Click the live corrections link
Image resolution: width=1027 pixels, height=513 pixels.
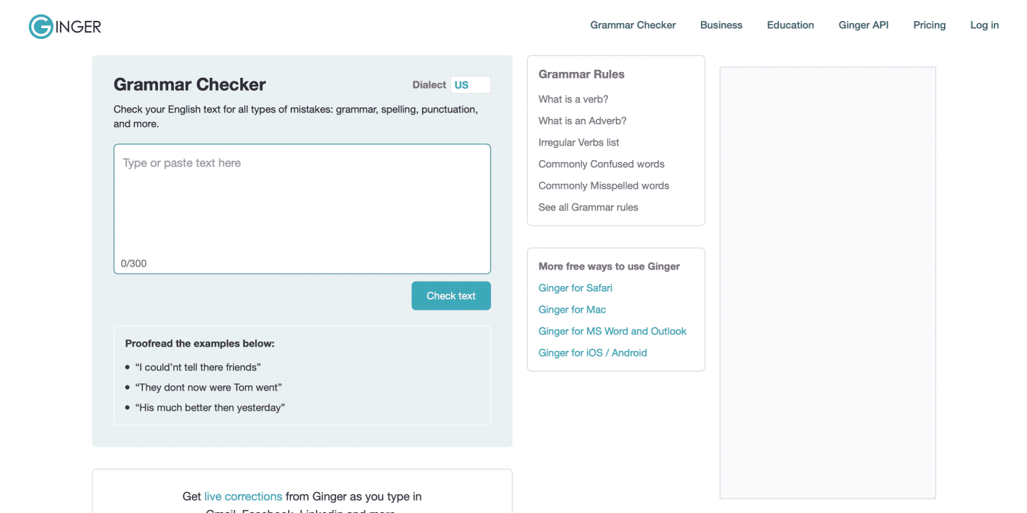pyautogui.click(x=242, y=496)
